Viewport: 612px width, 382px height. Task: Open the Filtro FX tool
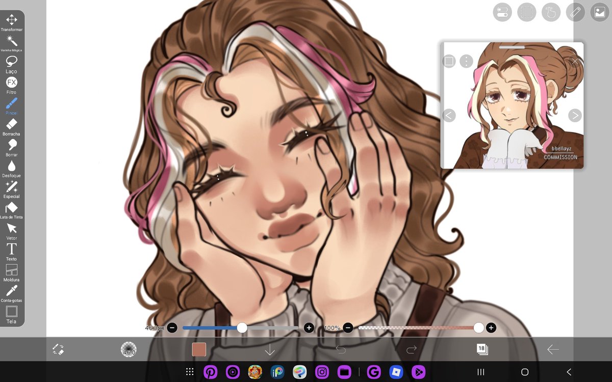point(11,85)
